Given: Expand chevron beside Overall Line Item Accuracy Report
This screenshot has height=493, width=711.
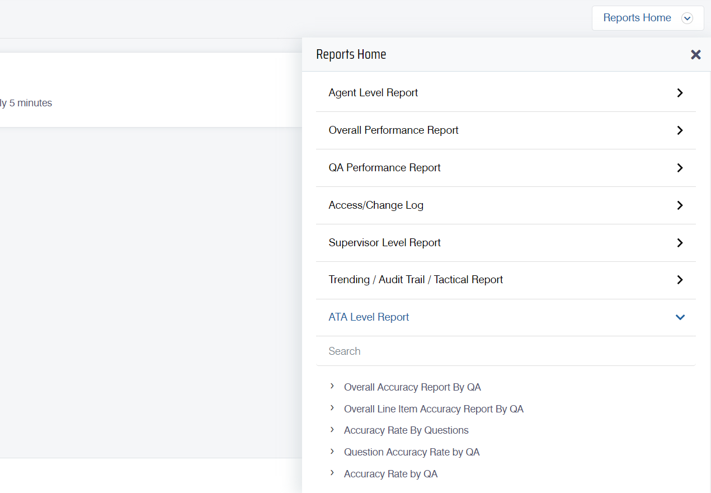Looking at the screenshot, I should coord(332,408).
